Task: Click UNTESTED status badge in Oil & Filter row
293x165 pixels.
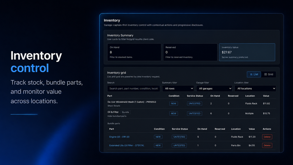Action: [195, 113]
